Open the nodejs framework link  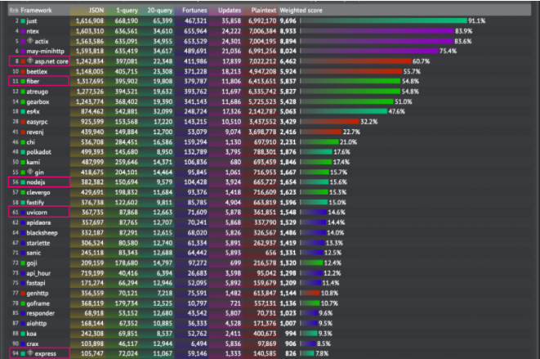(36, 182)
